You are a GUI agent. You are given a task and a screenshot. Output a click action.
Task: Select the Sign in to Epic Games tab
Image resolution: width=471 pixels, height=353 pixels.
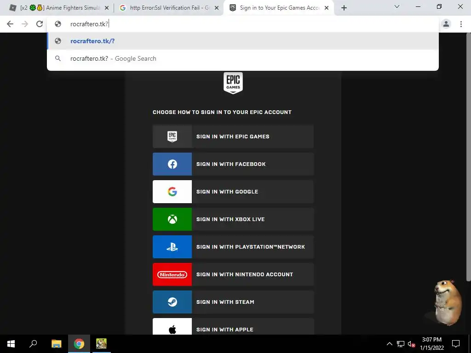click(279, 8)
